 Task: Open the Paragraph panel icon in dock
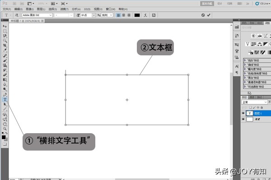[x=237, y=73]
